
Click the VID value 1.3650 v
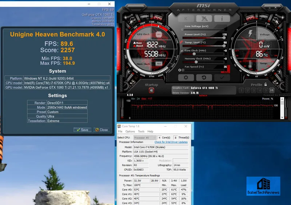point(141,161)
